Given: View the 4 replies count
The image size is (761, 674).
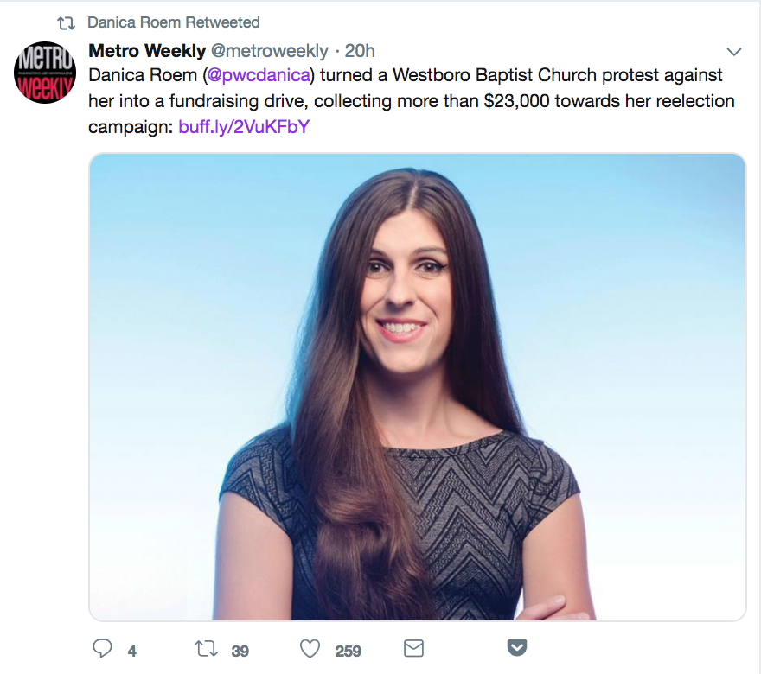Looking at the screenshot, I should (x=132, y=651).
